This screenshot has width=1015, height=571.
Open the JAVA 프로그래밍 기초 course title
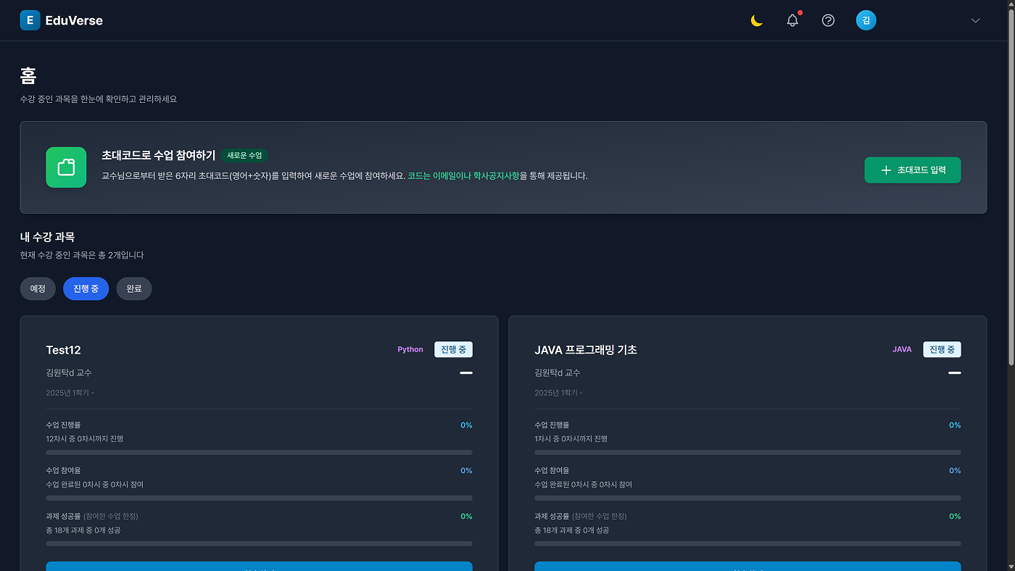[x=585, y=350]
